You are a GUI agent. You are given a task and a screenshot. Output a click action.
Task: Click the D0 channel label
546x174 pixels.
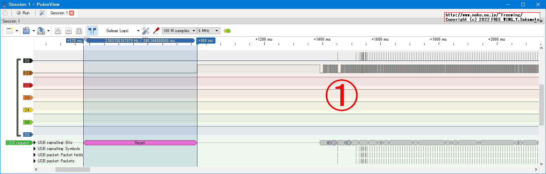click(27, 61)
